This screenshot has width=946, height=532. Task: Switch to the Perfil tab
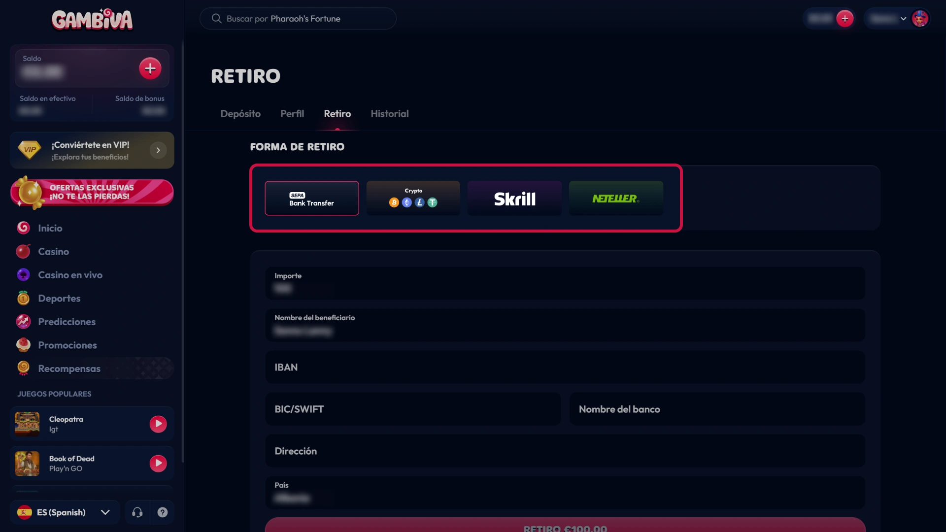[x=292, y=114]
